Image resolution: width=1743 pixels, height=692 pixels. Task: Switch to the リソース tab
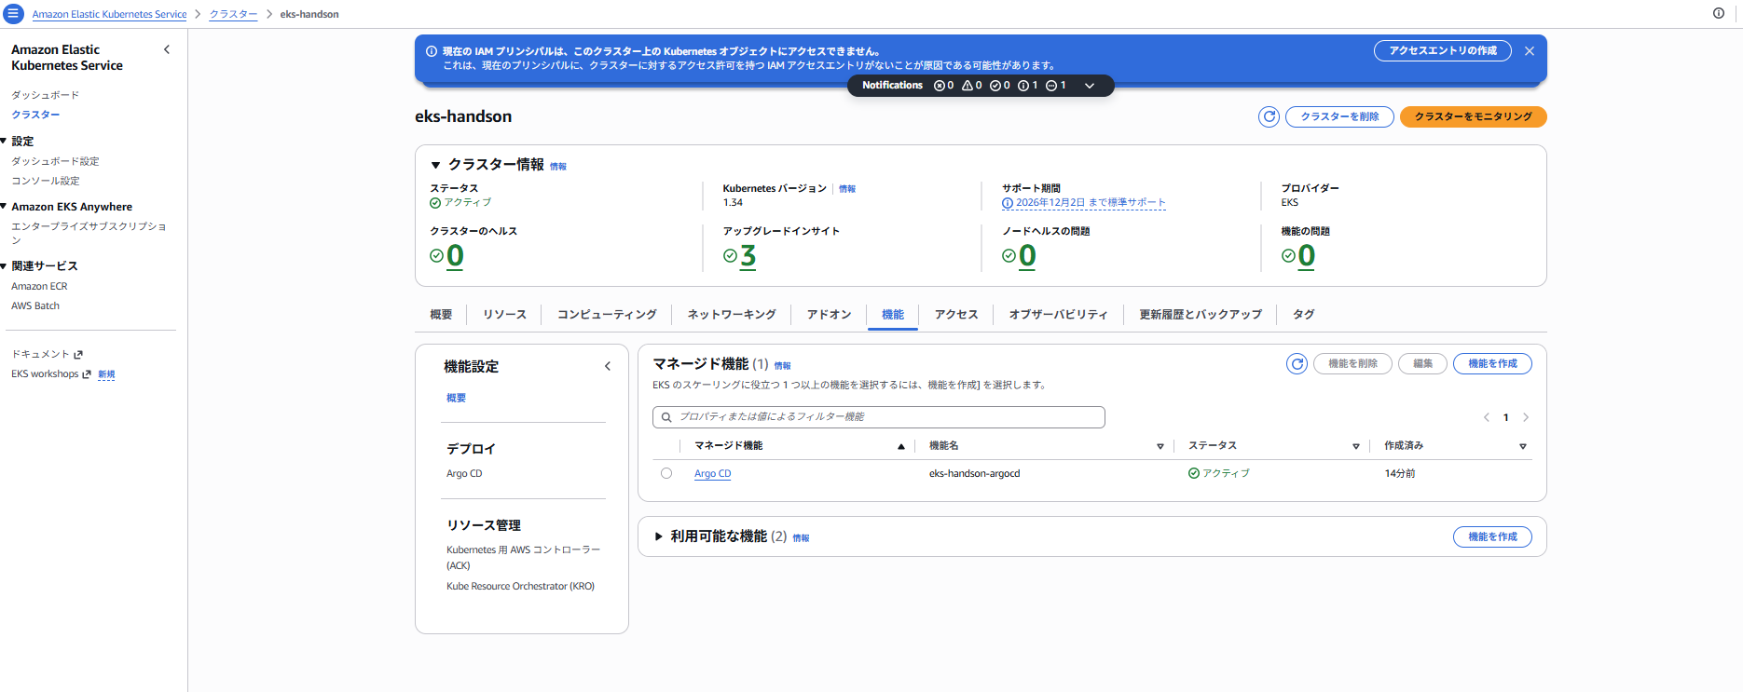[504, 315]
